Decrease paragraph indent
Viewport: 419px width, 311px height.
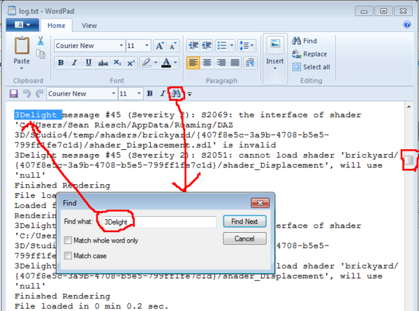click(193, 45)
